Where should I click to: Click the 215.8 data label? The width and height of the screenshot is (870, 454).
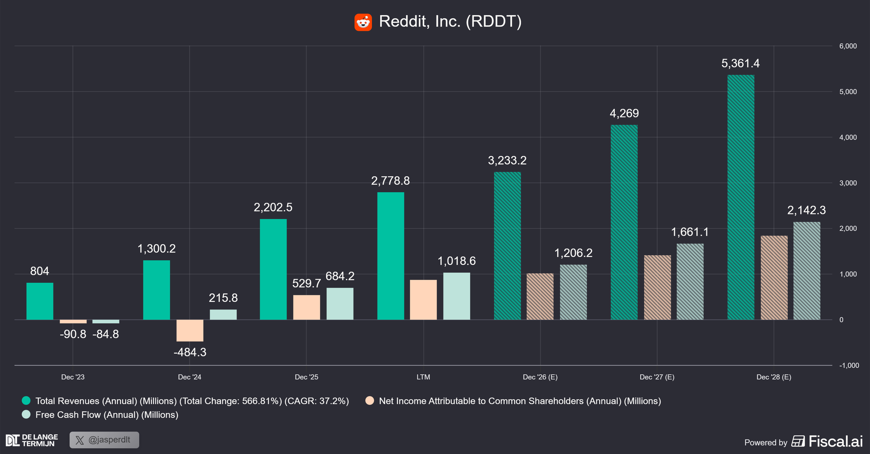coord(223,298)
